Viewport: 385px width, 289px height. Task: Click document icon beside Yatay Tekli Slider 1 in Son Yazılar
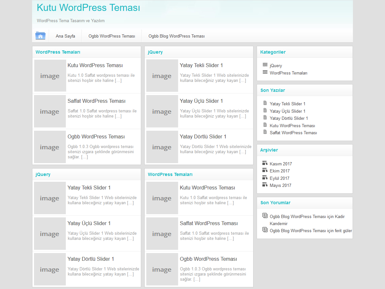(x=265, y=103)
